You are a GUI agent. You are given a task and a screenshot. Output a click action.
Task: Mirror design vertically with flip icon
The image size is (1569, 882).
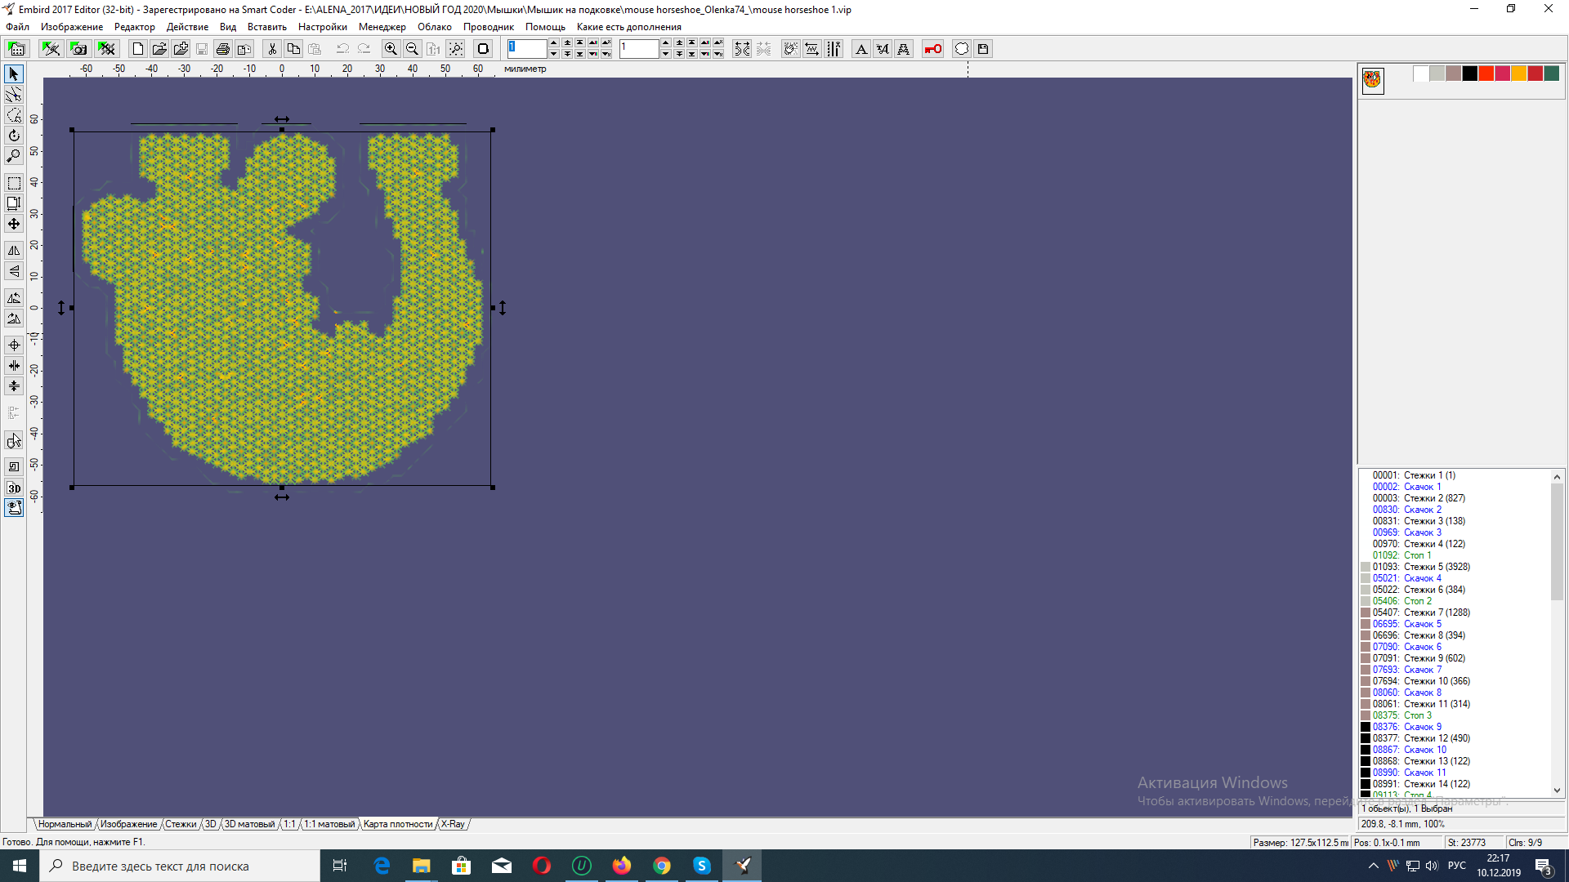coord(14,271)
